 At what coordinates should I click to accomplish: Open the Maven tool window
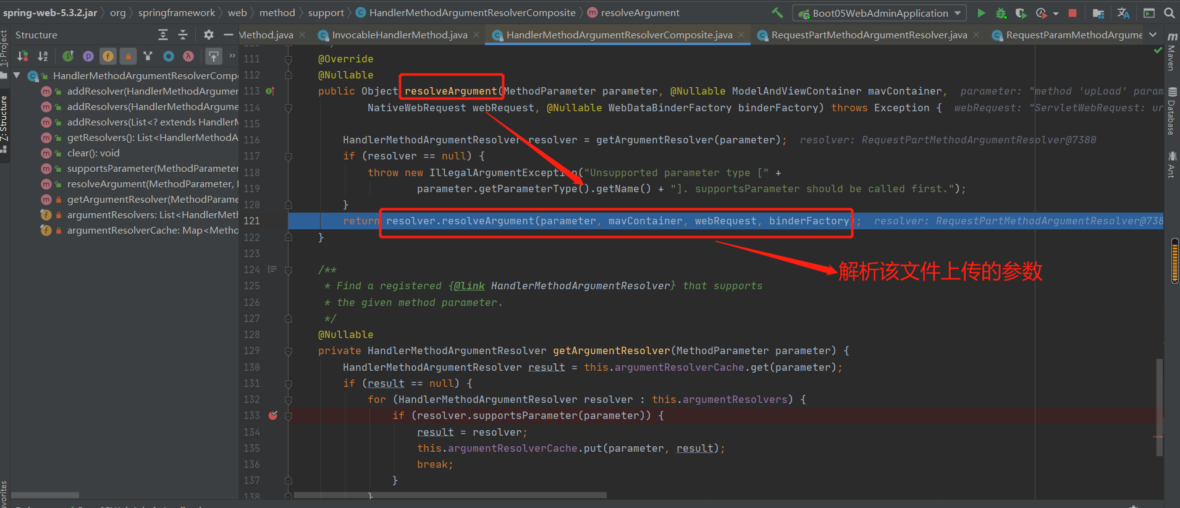point(1172,52)
